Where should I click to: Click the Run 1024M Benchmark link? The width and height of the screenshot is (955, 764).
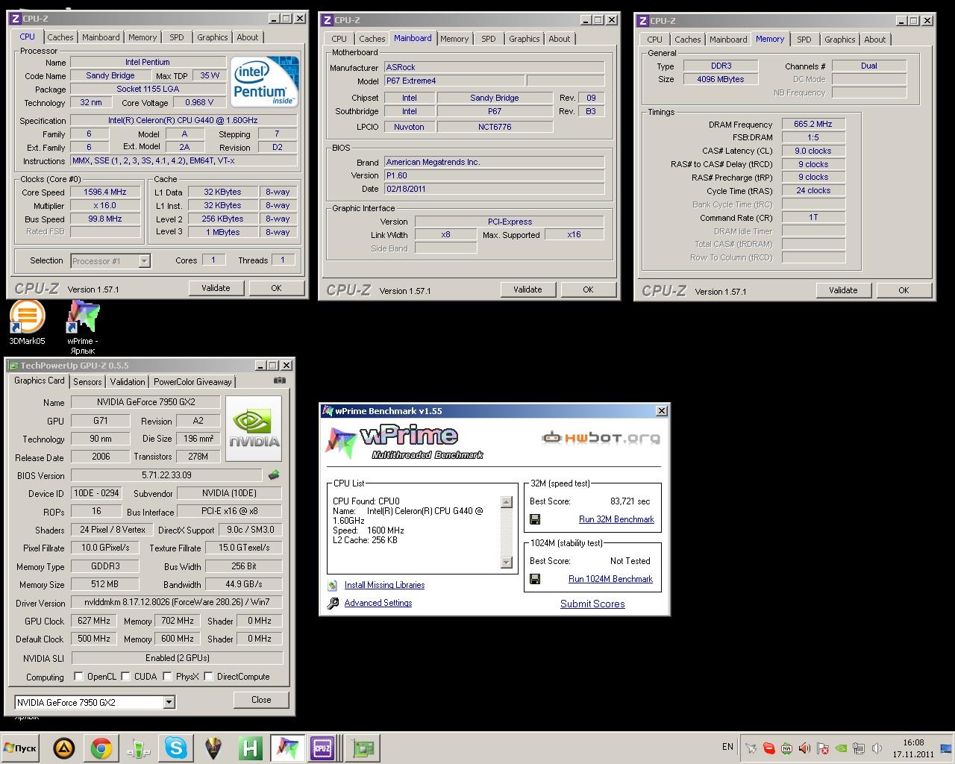(x=610, y=579)
